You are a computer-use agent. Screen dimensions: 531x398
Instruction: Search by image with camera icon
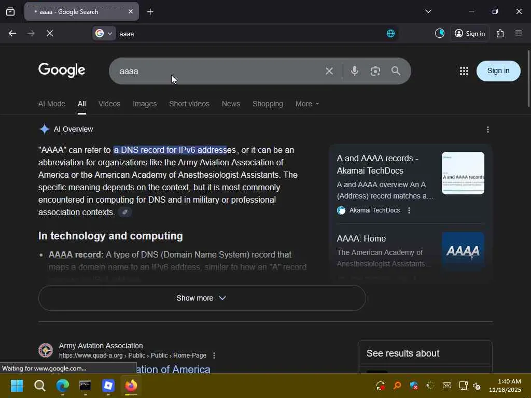coord(375,71)
